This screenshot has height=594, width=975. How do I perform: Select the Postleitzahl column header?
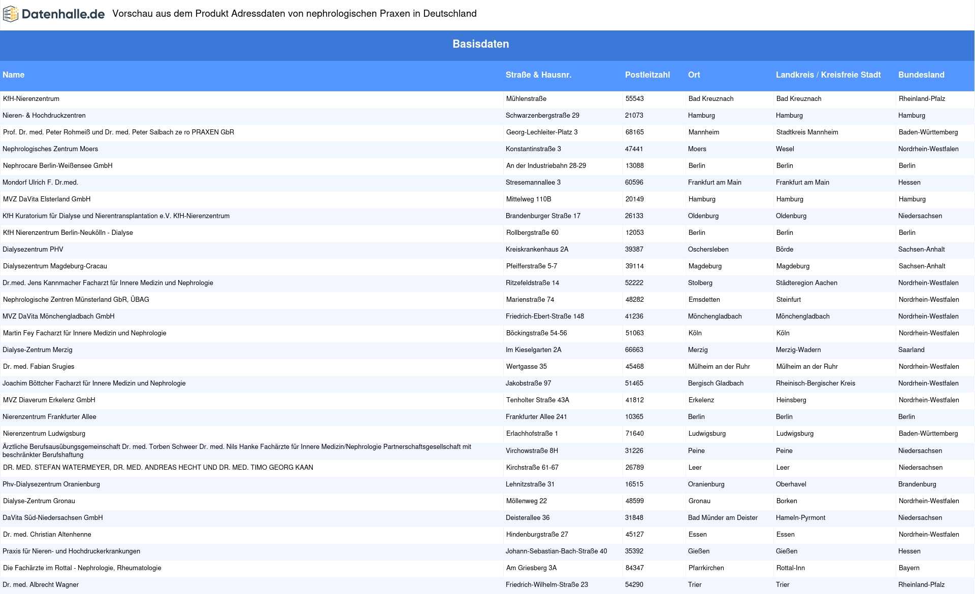tap(647, 75)
